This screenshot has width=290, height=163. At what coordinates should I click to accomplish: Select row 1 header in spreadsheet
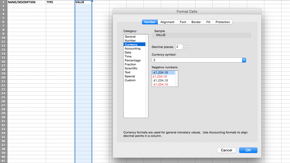pyautogui.click(x=4, y=2)
